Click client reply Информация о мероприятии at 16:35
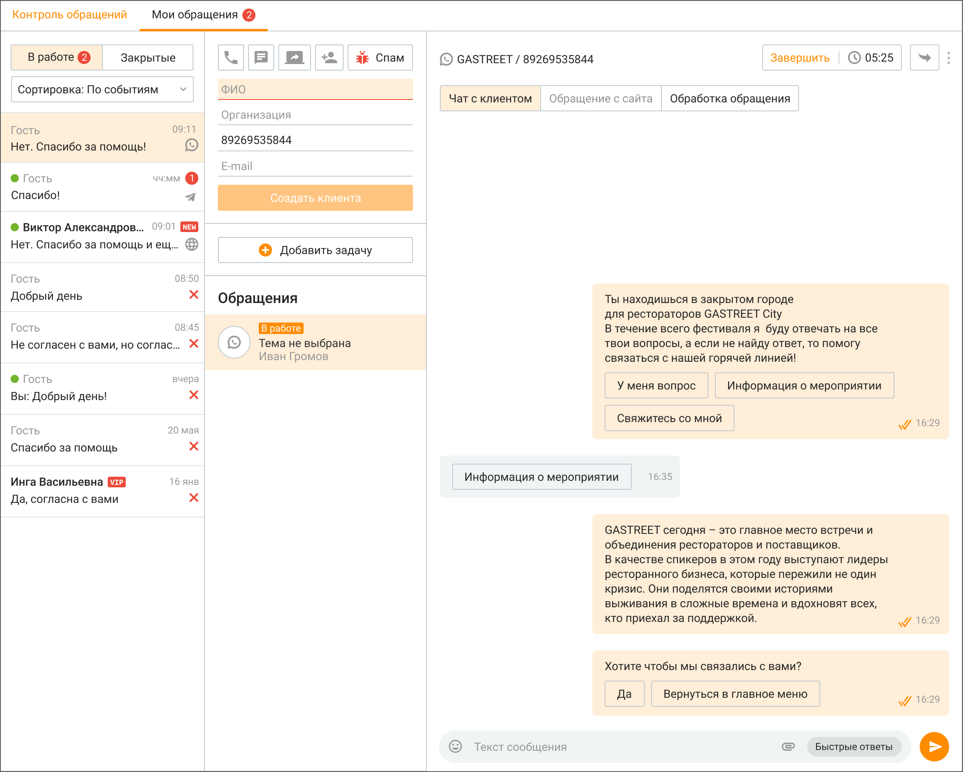 click(541, 477)
